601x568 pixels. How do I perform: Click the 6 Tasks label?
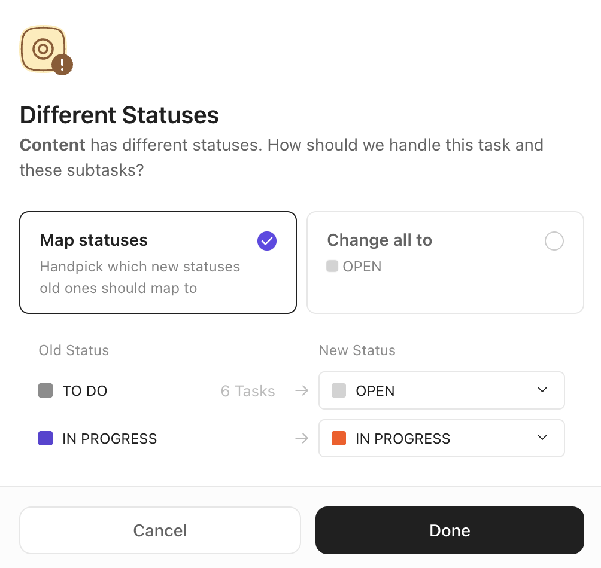247,390
